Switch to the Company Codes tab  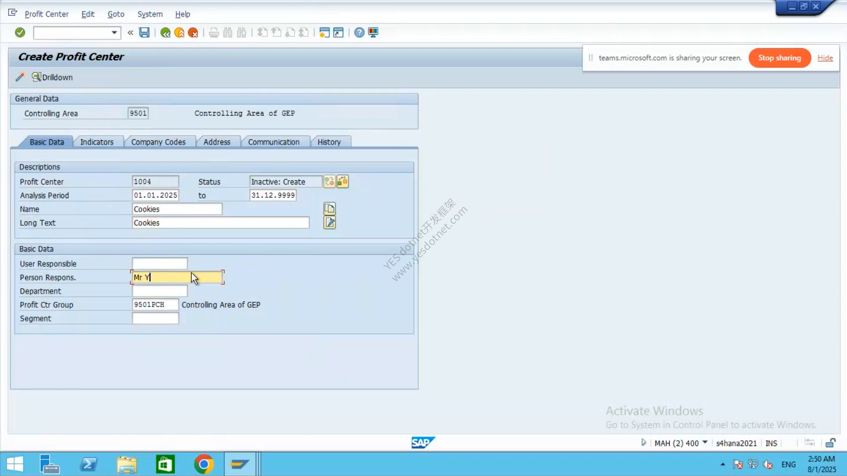click(x=158, y=142)
